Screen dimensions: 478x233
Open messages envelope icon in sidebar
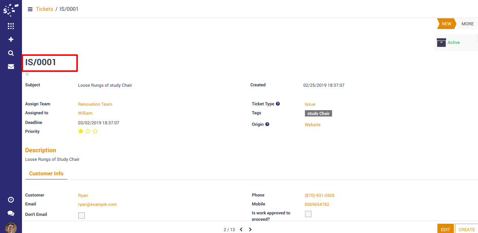[11, 67]
